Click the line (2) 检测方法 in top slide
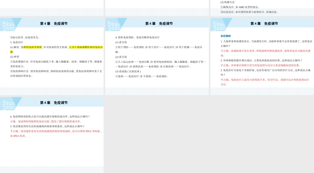 [x=227, y=2]
